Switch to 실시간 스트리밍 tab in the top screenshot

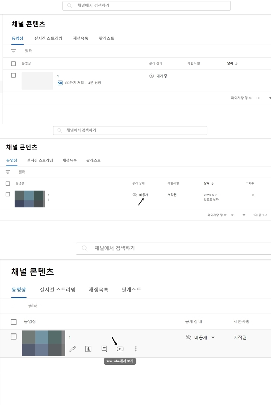coord(48,38)
